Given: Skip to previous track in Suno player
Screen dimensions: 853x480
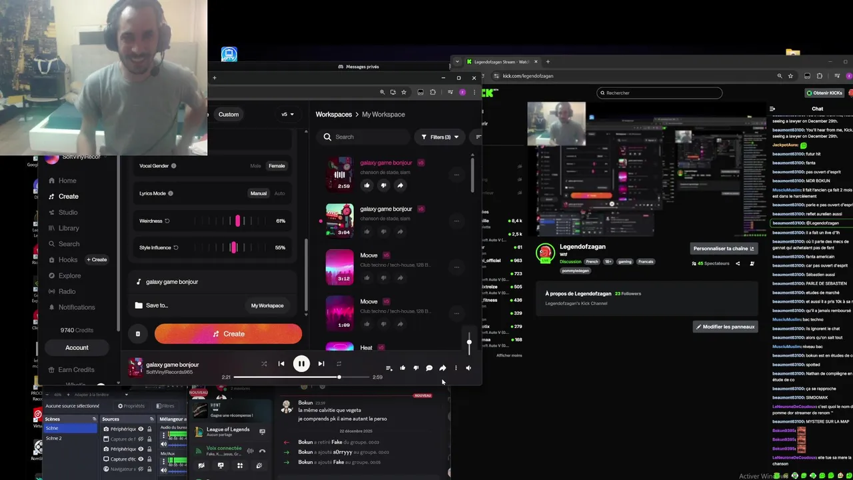Looking at the screenshot, I should click(x=281, y=363).
